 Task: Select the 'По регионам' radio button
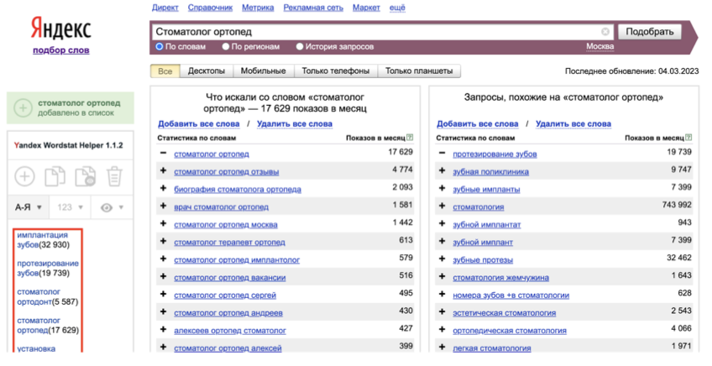click(x=226, y=46)
